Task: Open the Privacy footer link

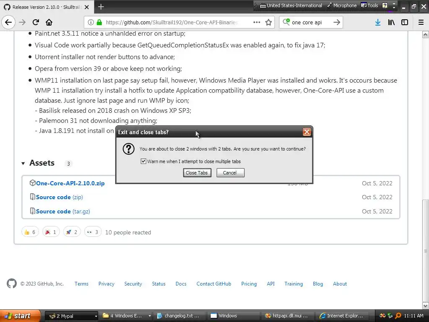Action: click(x=106, y=284)
